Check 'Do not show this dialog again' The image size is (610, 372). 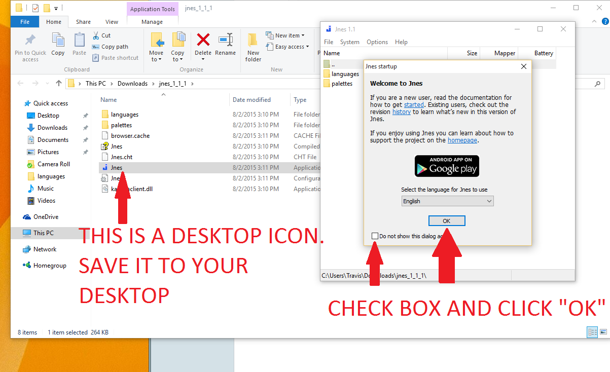375,236
